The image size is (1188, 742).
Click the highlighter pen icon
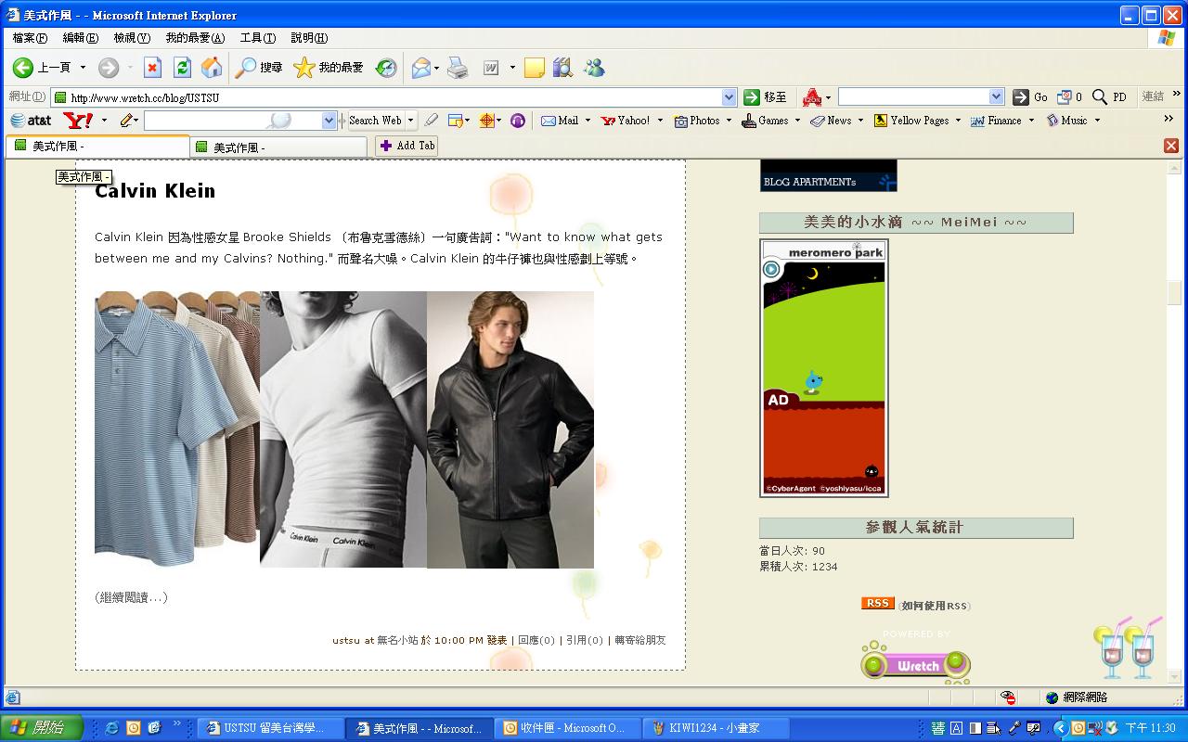coord(431,121)
